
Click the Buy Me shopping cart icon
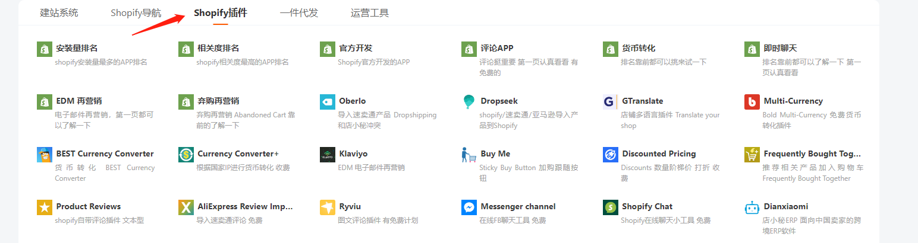[x=469, y=155]
